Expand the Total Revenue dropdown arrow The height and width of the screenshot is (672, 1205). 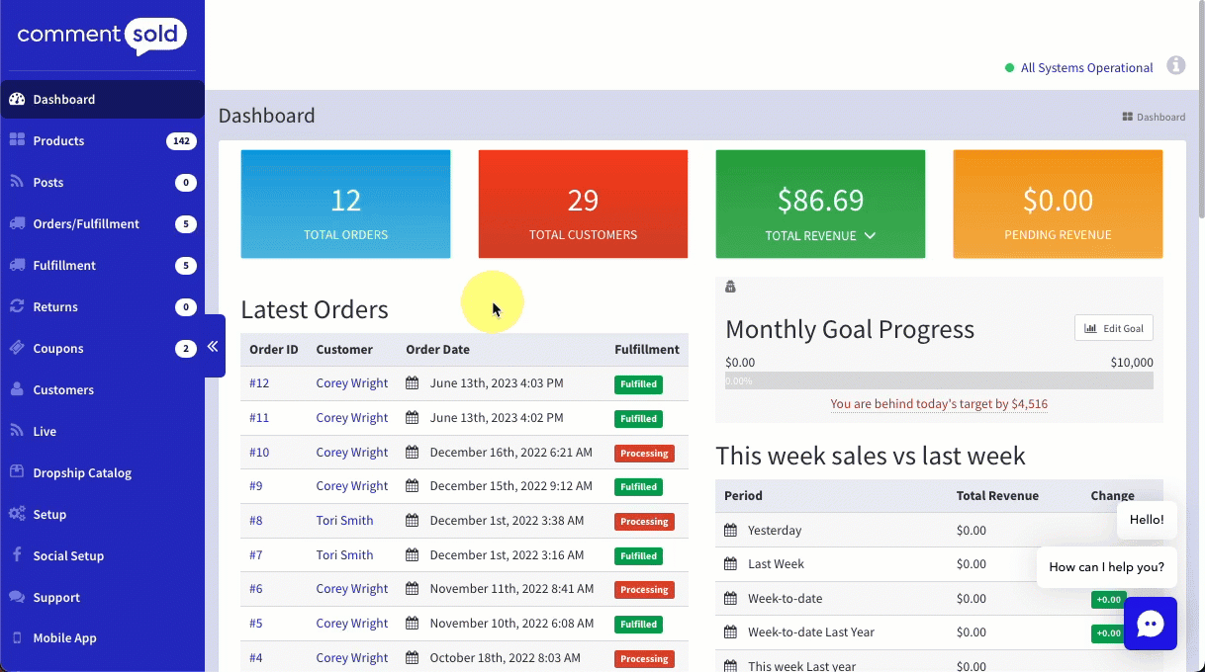[x=870, y=236]
